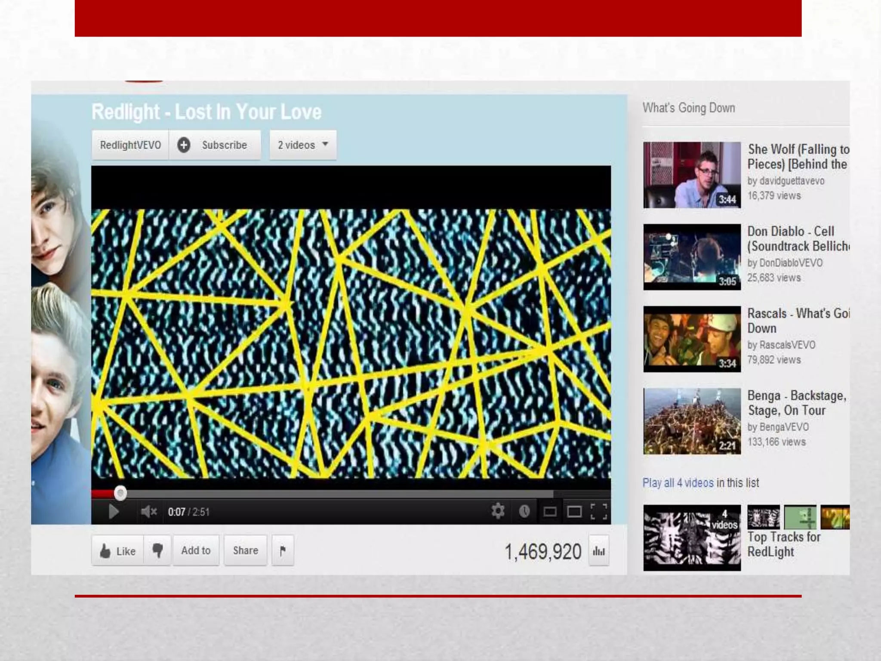This screenshot has height=661, width=881.
Task: Click the Watch Later clock icon
Action: (x=524, y=511)
